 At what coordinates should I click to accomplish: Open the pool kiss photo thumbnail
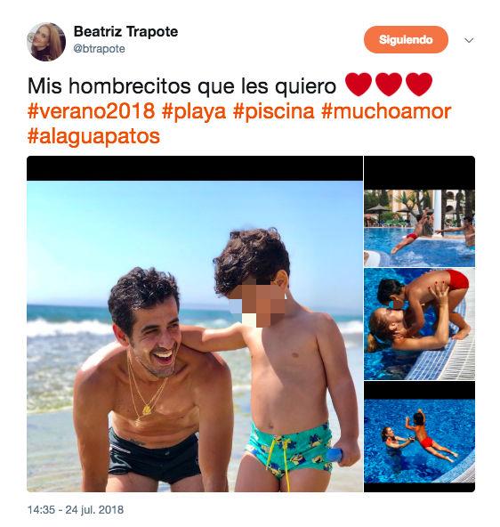[419, 324]
